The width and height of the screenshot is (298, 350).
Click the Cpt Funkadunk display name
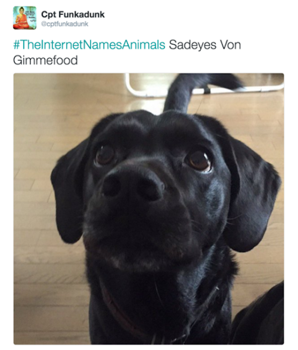[x=73, y=14]
